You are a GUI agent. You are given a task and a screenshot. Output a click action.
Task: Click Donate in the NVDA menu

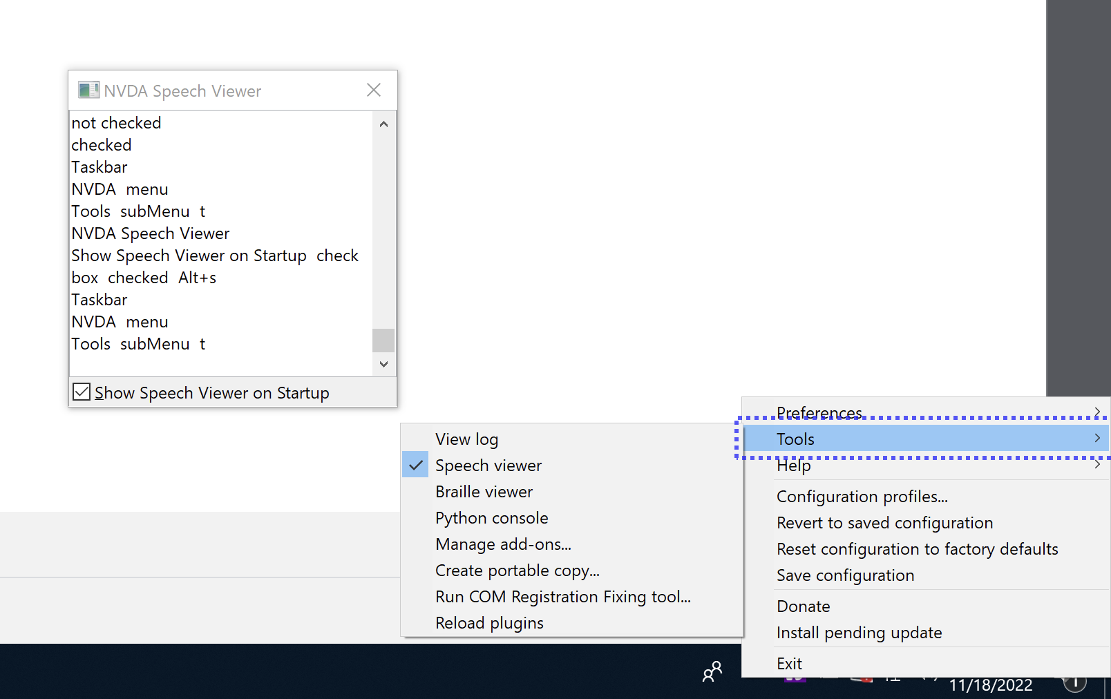(x=926, y=606)
